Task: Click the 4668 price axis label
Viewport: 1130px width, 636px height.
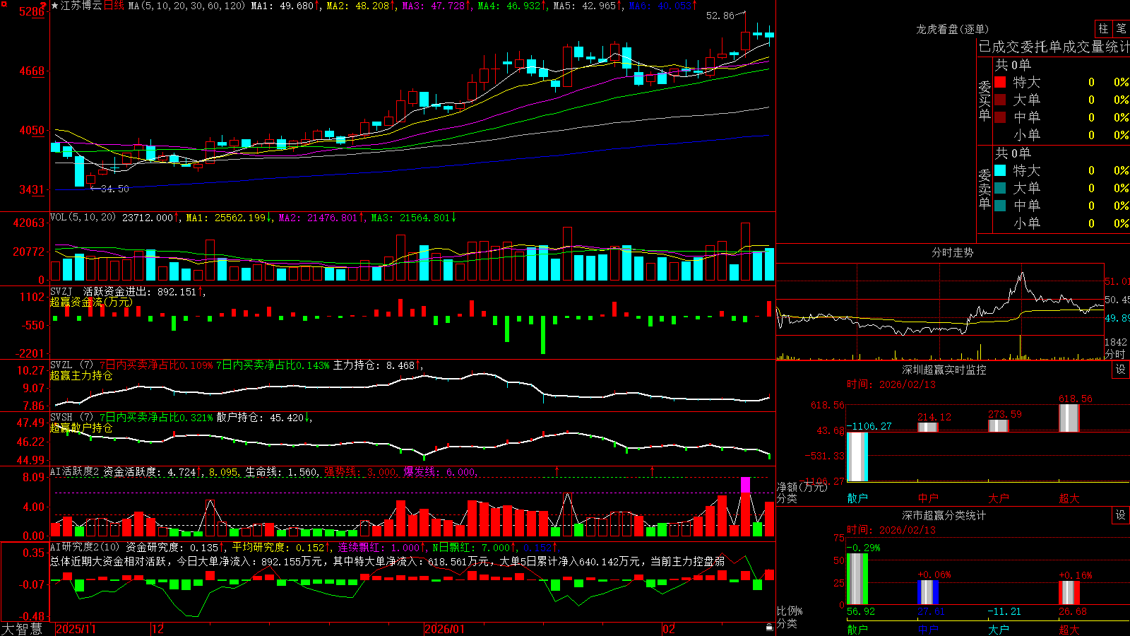Action: (x=32, y=71)
